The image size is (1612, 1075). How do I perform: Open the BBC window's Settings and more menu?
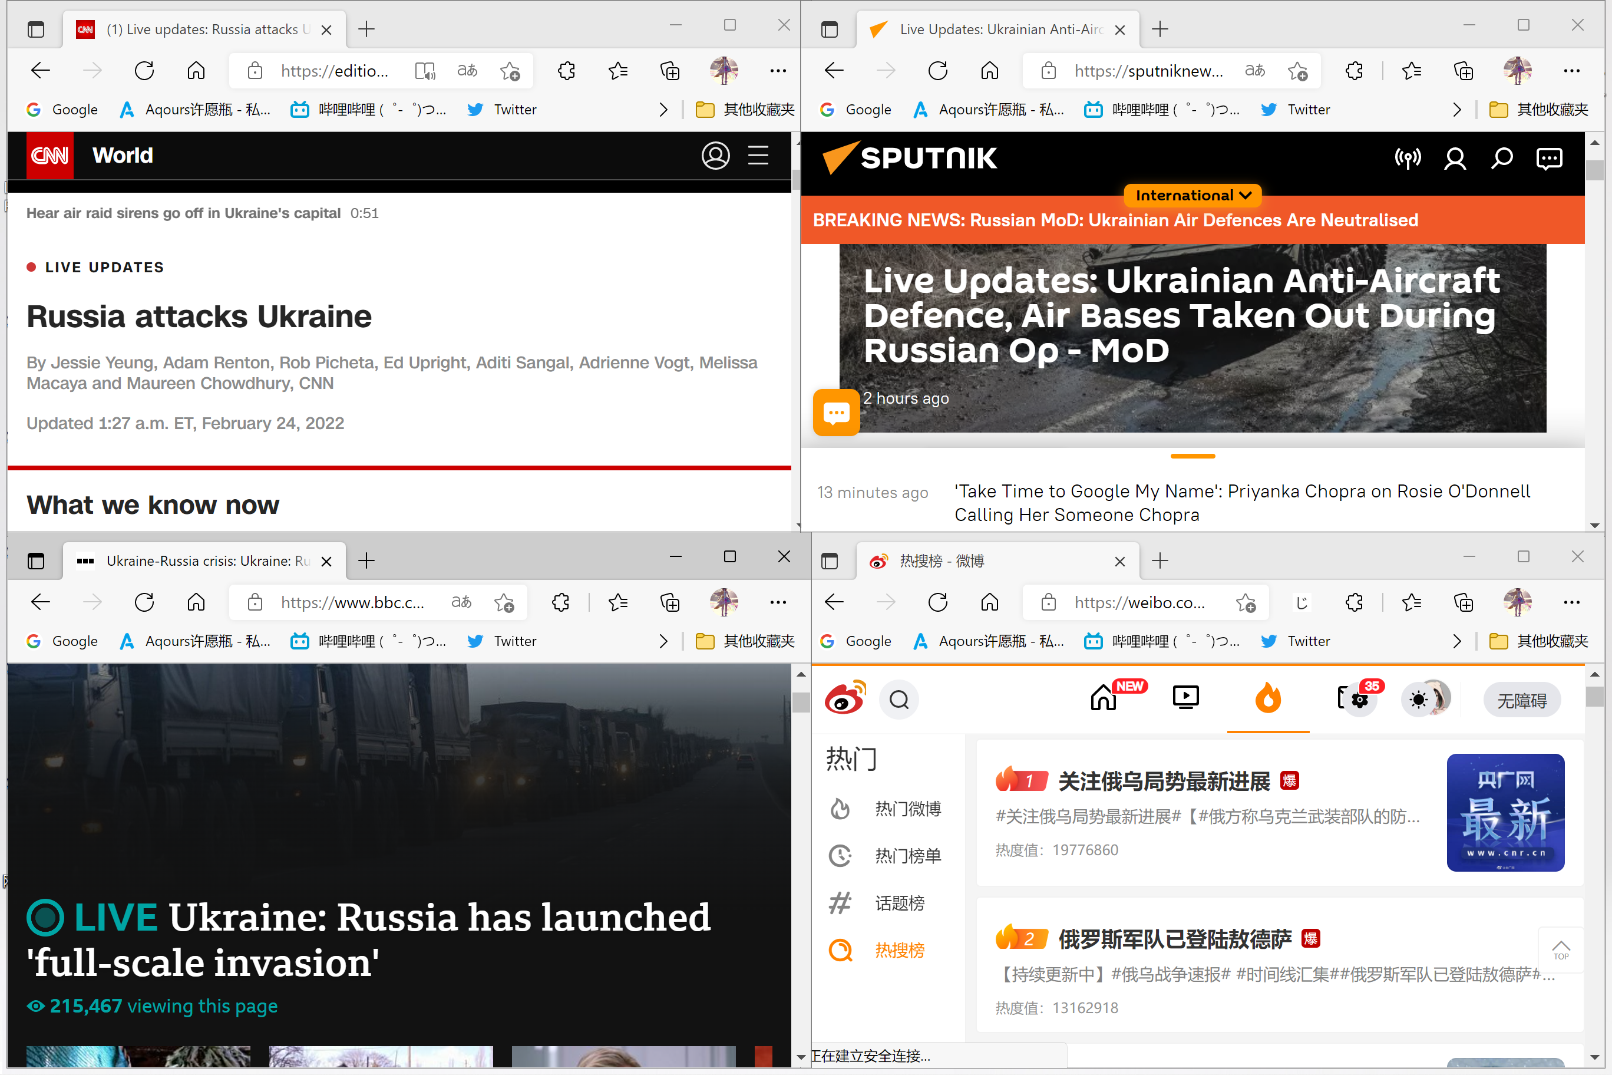778,603
